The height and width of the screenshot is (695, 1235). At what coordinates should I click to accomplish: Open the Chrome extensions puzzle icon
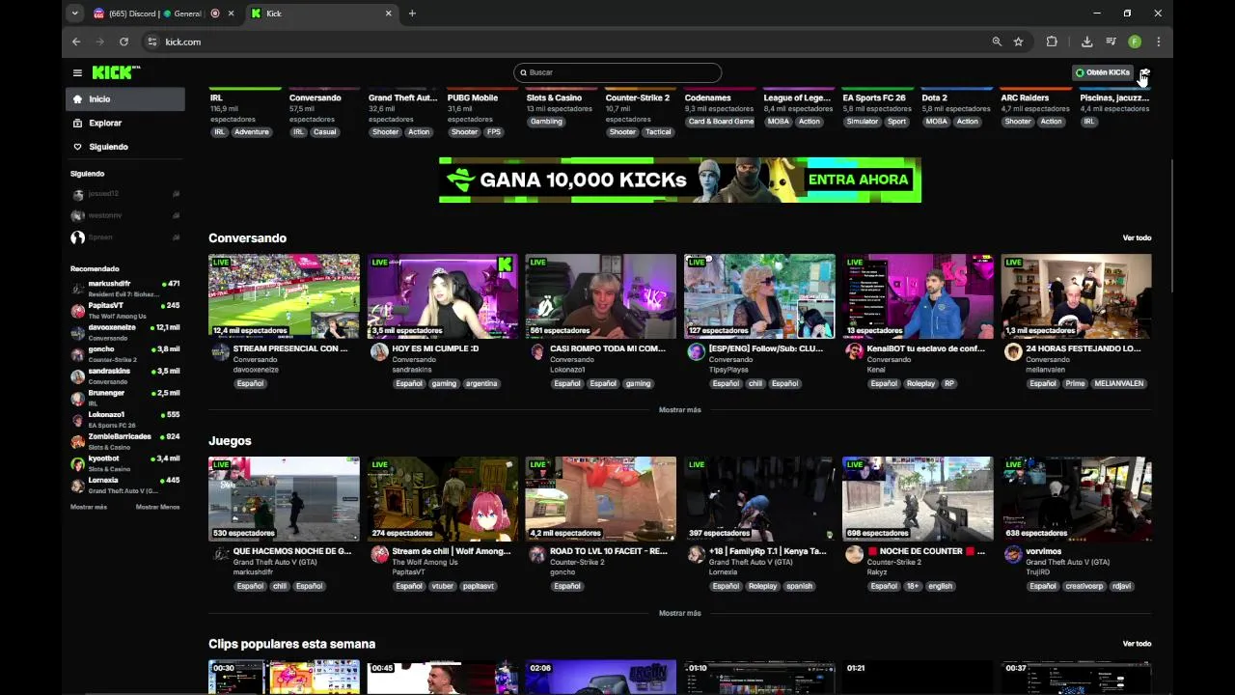[1052, 42]
